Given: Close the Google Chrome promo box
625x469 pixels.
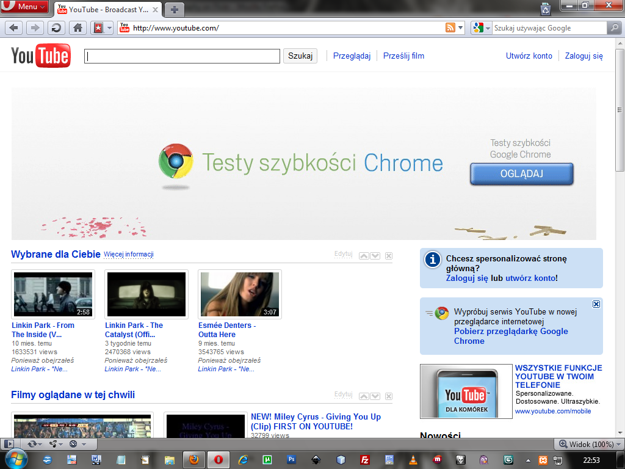Looking at the screenshot, I should [x=596, y=304].
